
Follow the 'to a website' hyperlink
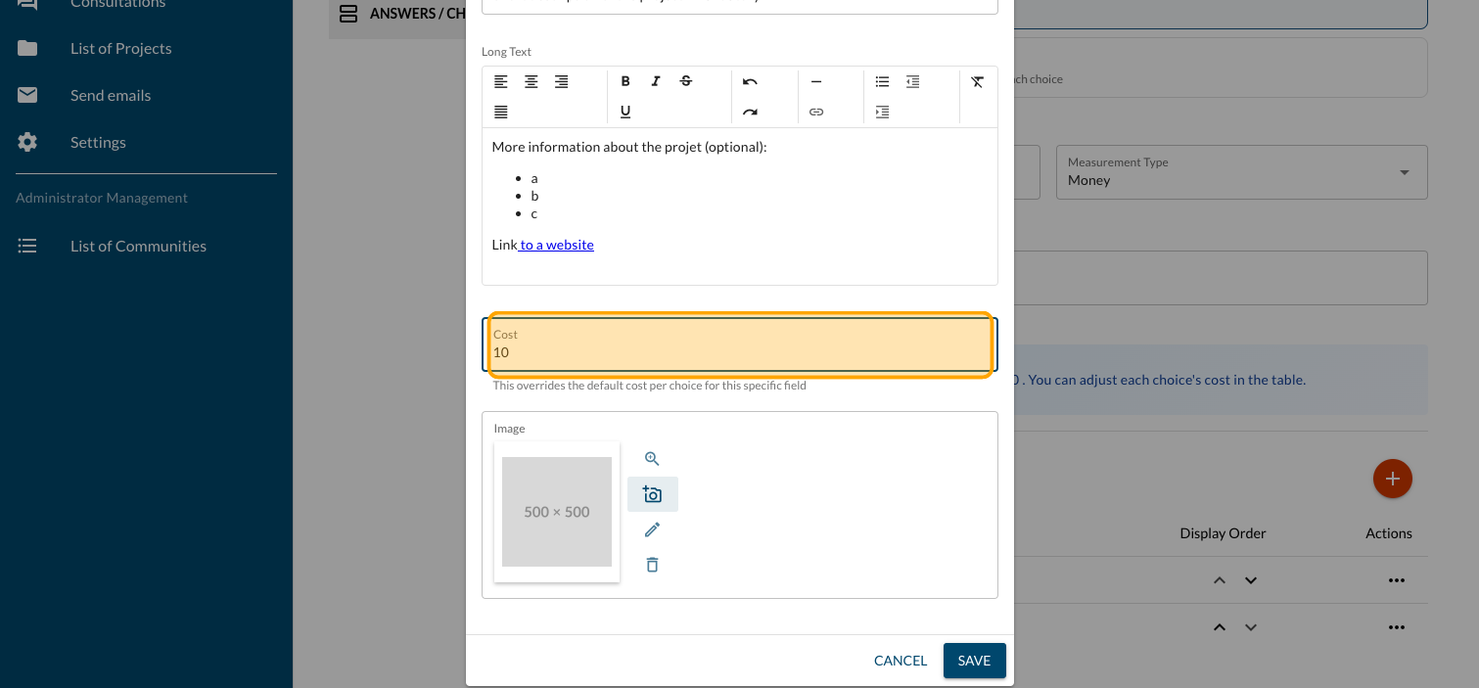click(x=557, y=245)
